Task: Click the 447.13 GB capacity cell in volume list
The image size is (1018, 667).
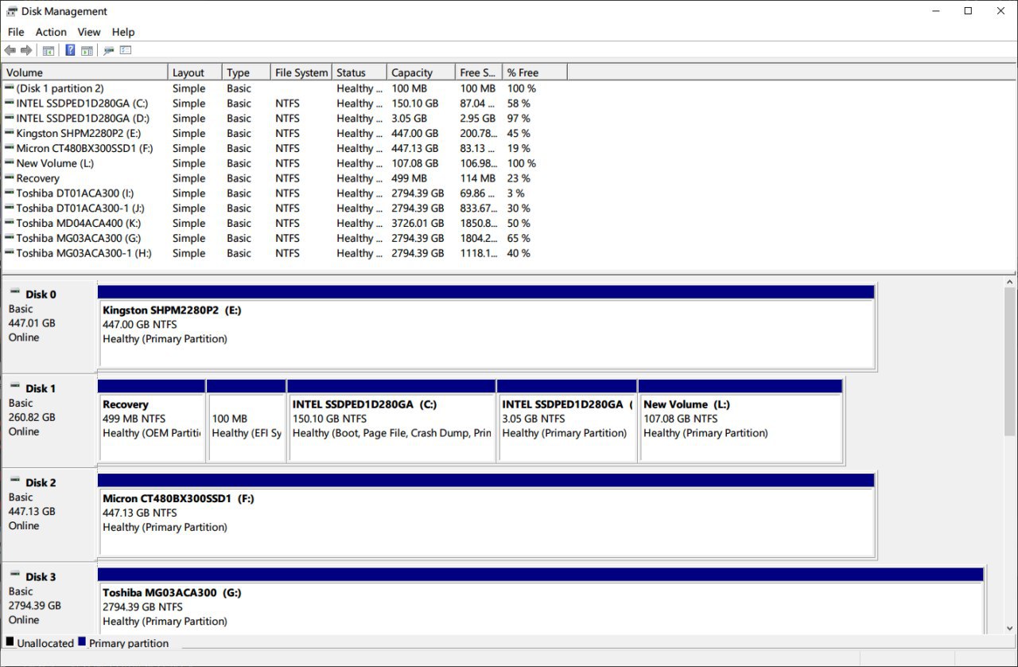Action: 414,148
